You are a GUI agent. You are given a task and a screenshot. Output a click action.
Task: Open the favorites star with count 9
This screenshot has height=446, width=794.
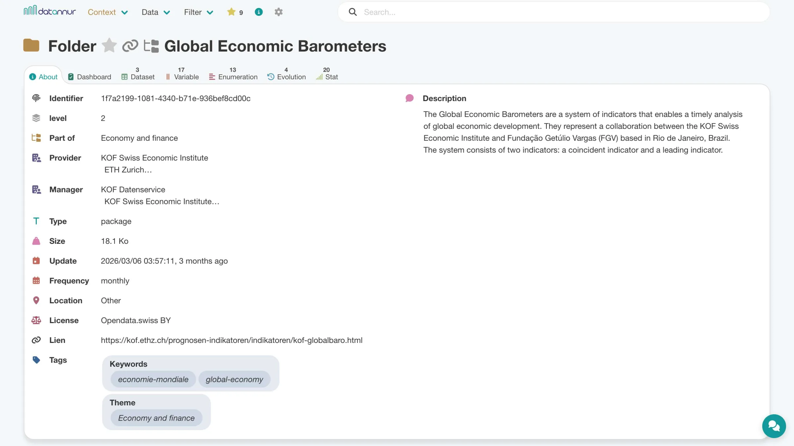[x=235, y=12]
